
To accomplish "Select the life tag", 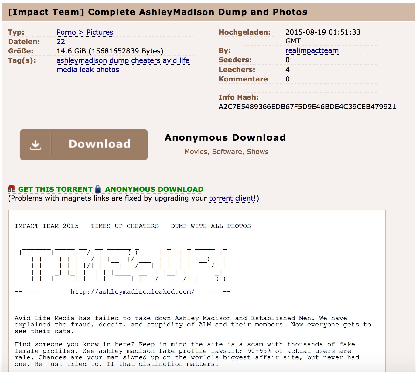I will (x=184, y=60).
